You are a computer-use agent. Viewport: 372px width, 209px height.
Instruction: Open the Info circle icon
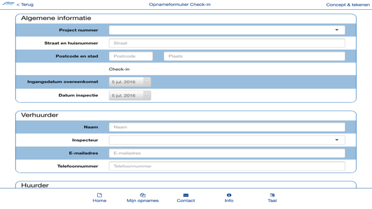tap(229, 195)
